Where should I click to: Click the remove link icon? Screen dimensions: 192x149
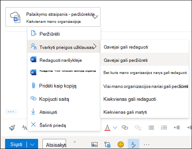click(x=138, y=128)
